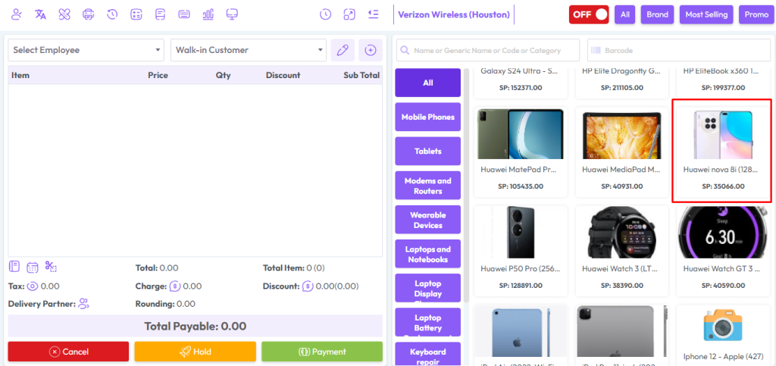This screenshot has width=776, height=366.
Task: Toggle the OFF switch
Action: (x=588, y=14)
